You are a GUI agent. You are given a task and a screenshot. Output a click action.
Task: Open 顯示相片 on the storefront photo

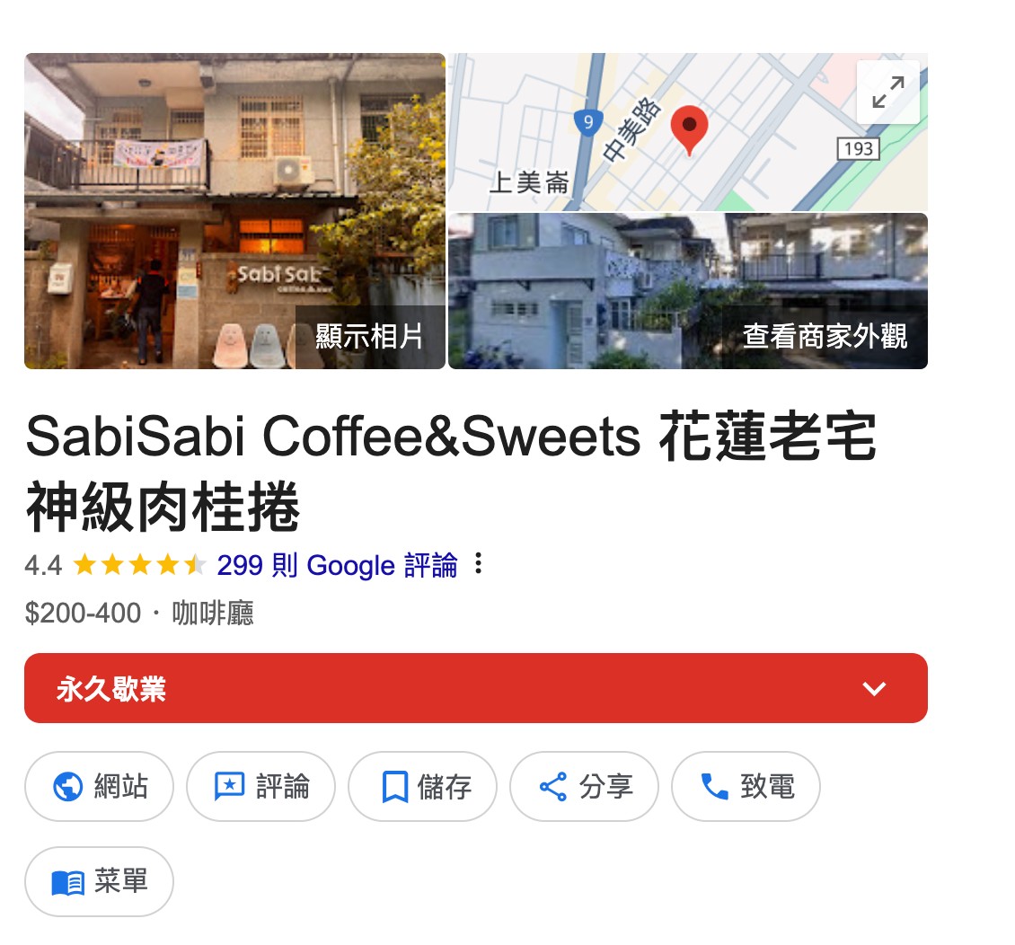coord(369,337)
